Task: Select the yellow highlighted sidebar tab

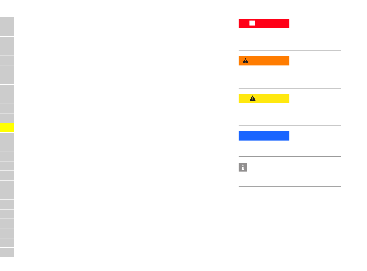Action: pos(7,128)
